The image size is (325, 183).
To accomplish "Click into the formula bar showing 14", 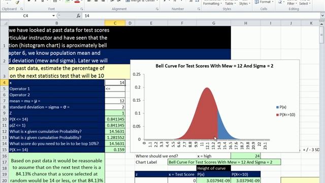I will 201,16.
